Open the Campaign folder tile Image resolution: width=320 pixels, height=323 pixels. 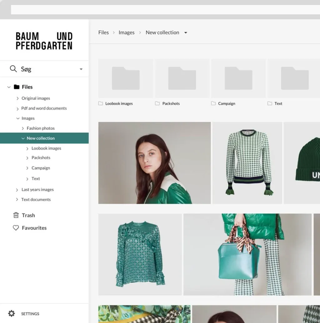coord(238,78)
